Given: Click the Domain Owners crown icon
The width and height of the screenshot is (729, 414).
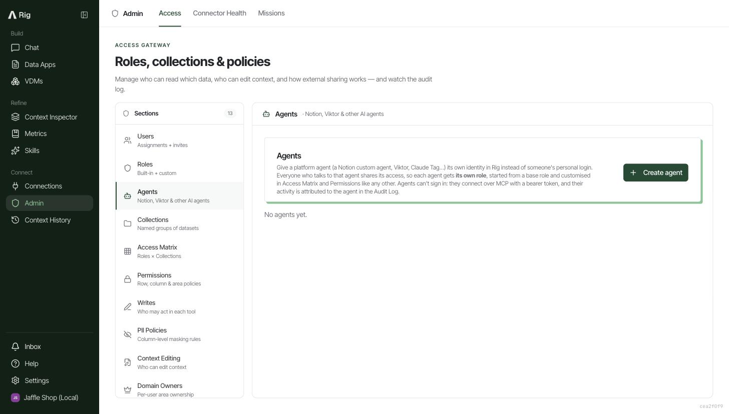Looking at the screenshot, I should 128,390.
